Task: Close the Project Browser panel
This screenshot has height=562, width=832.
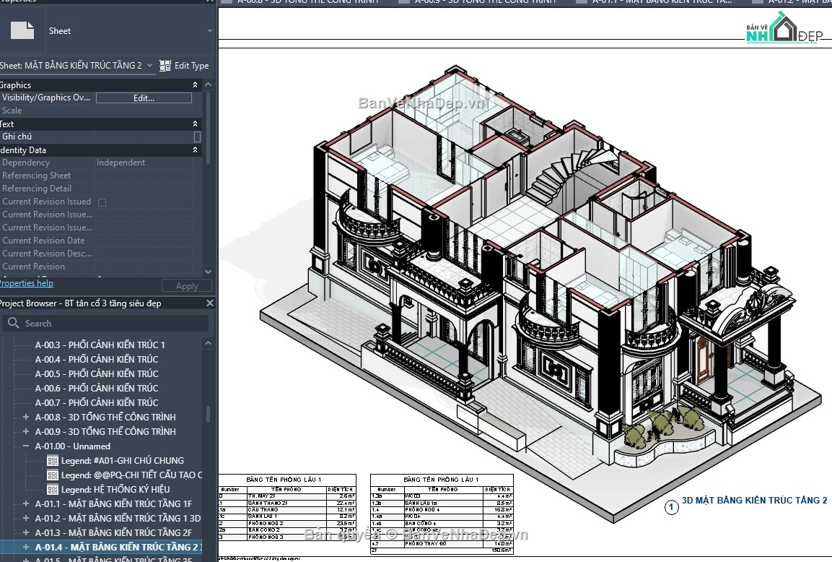Action: click(x=209, y=303)
